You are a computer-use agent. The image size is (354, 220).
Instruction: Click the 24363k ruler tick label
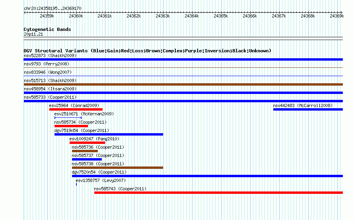[163, 16]
